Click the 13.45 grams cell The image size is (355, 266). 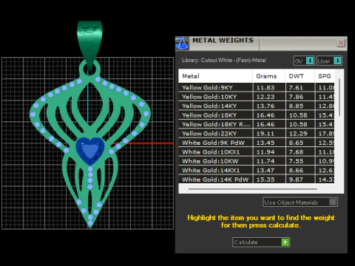click(x=269, y=143)
